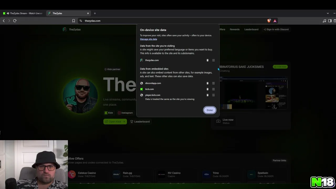Open Leaderboard in the top navigation

click(x=251, y=29)
